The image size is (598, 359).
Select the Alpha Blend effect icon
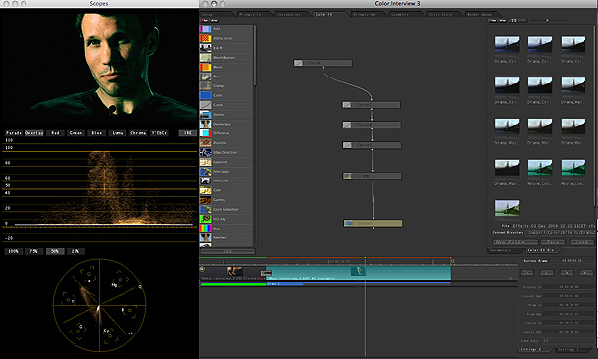click(x=205, y=38)
